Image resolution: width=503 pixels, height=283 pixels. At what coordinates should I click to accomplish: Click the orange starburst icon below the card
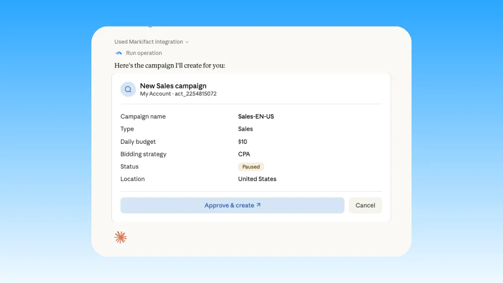(x=120, y=237)
